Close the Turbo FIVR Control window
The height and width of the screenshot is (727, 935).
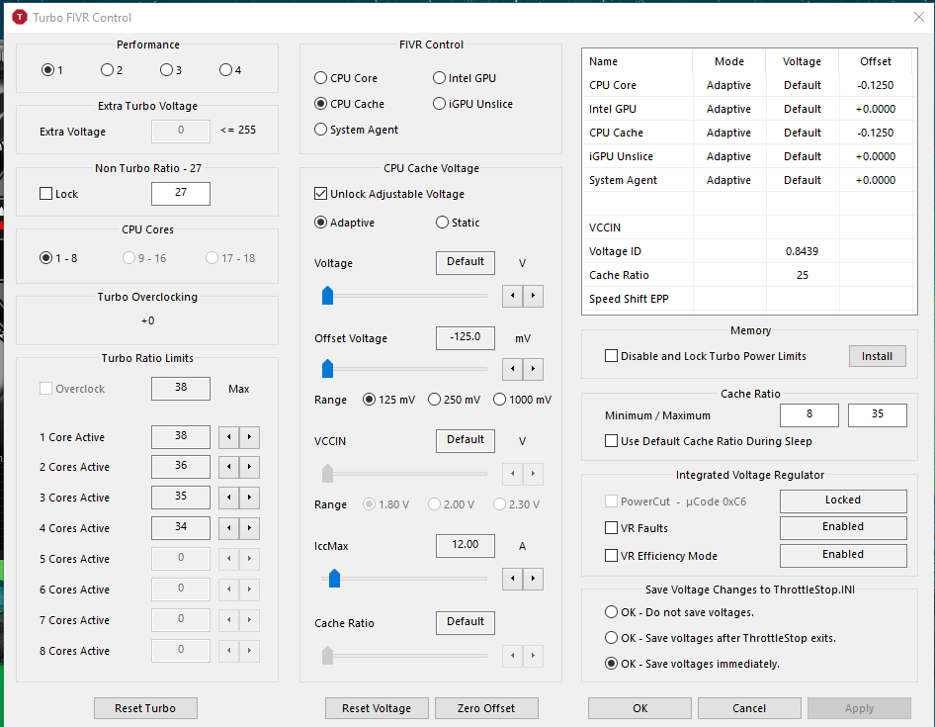pos(919,17)
